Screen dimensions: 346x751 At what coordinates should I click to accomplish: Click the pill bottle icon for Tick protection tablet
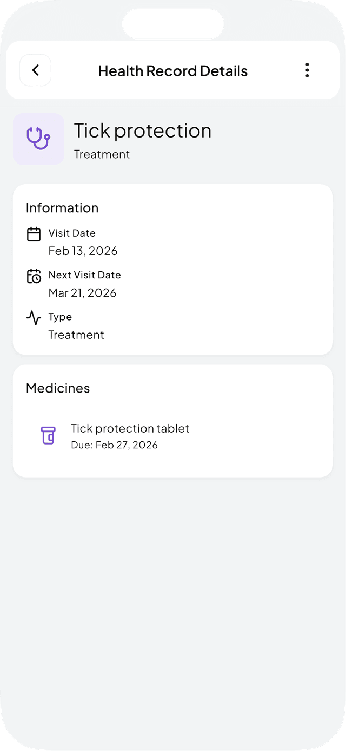pos(48,435)
